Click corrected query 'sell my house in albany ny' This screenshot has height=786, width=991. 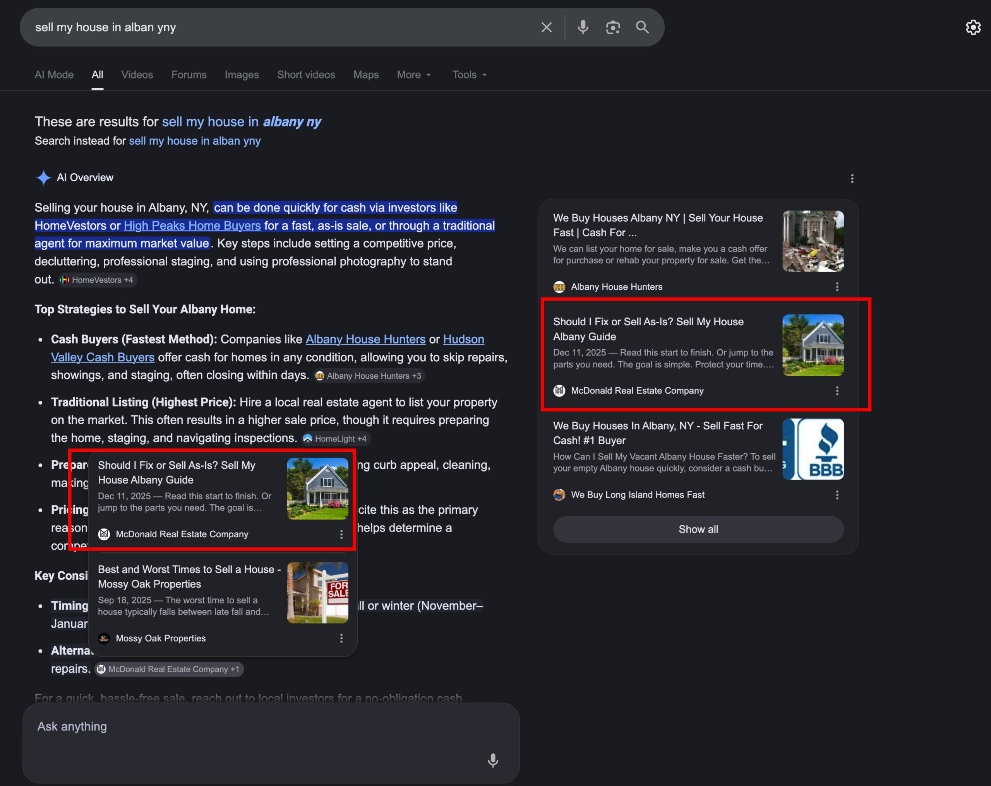[242, 122]
